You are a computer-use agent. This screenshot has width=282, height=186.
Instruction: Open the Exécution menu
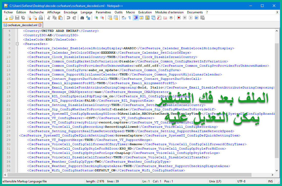pos(145,12)
